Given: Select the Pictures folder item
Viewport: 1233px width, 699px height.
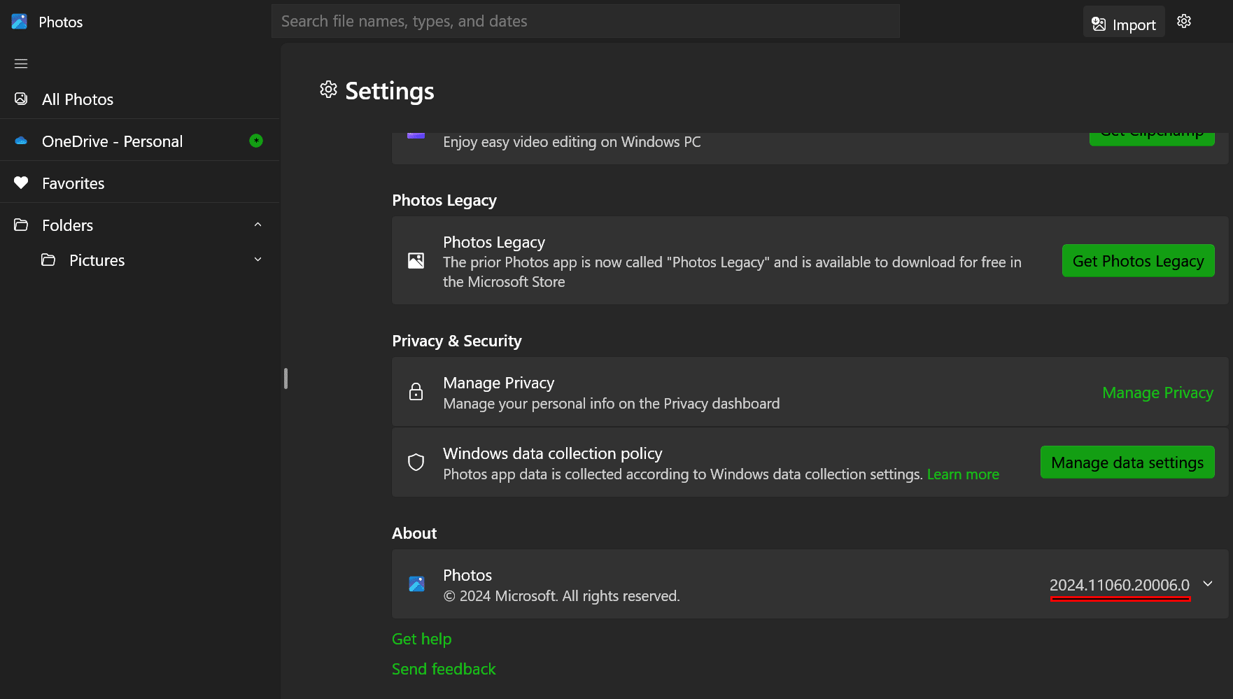Looking at the screenshot, I should 140,260.
